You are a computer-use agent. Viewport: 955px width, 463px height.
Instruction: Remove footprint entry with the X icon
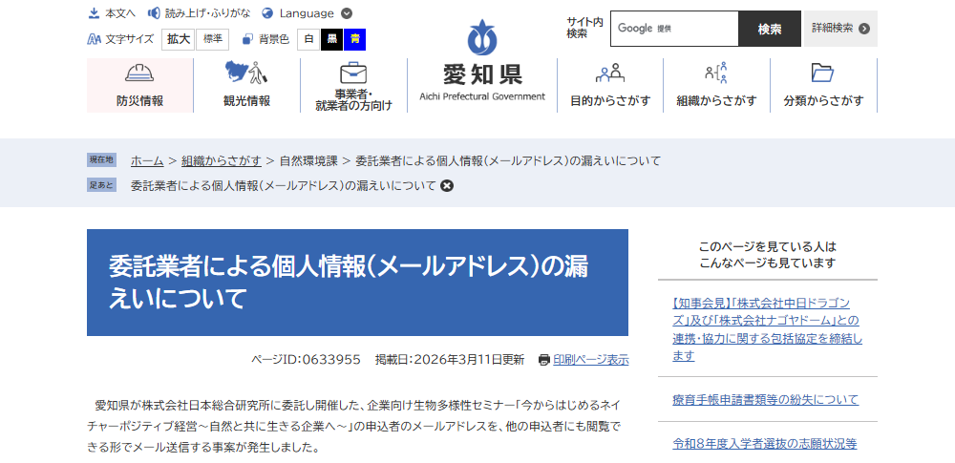click(446, 185)
